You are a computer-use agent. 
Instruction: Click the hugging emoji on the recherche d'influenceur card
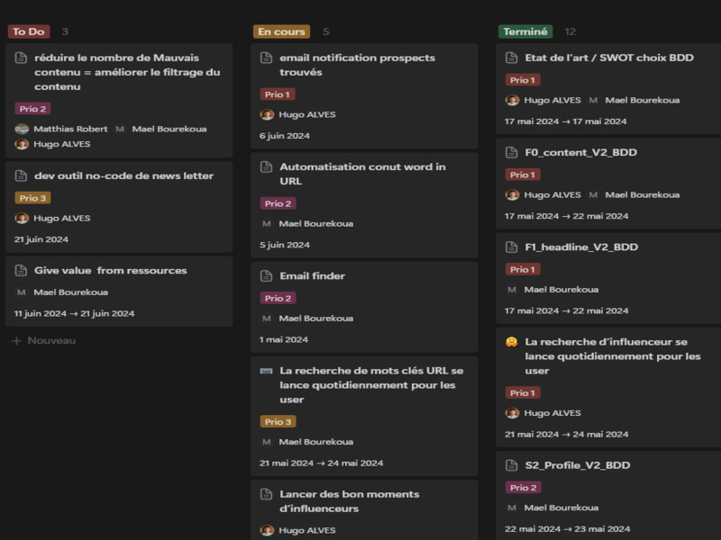512,342
